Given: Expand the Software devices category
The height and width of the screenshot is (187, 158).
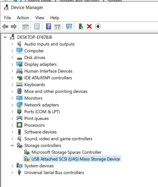Looking at the screenshot, I should pos(12,132).
